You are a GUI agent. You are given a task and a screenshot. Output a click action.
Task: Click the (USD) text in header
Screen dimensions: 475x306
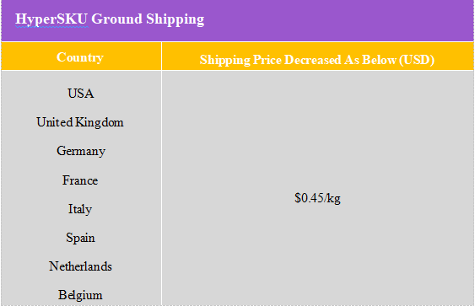tap(417, 60)
